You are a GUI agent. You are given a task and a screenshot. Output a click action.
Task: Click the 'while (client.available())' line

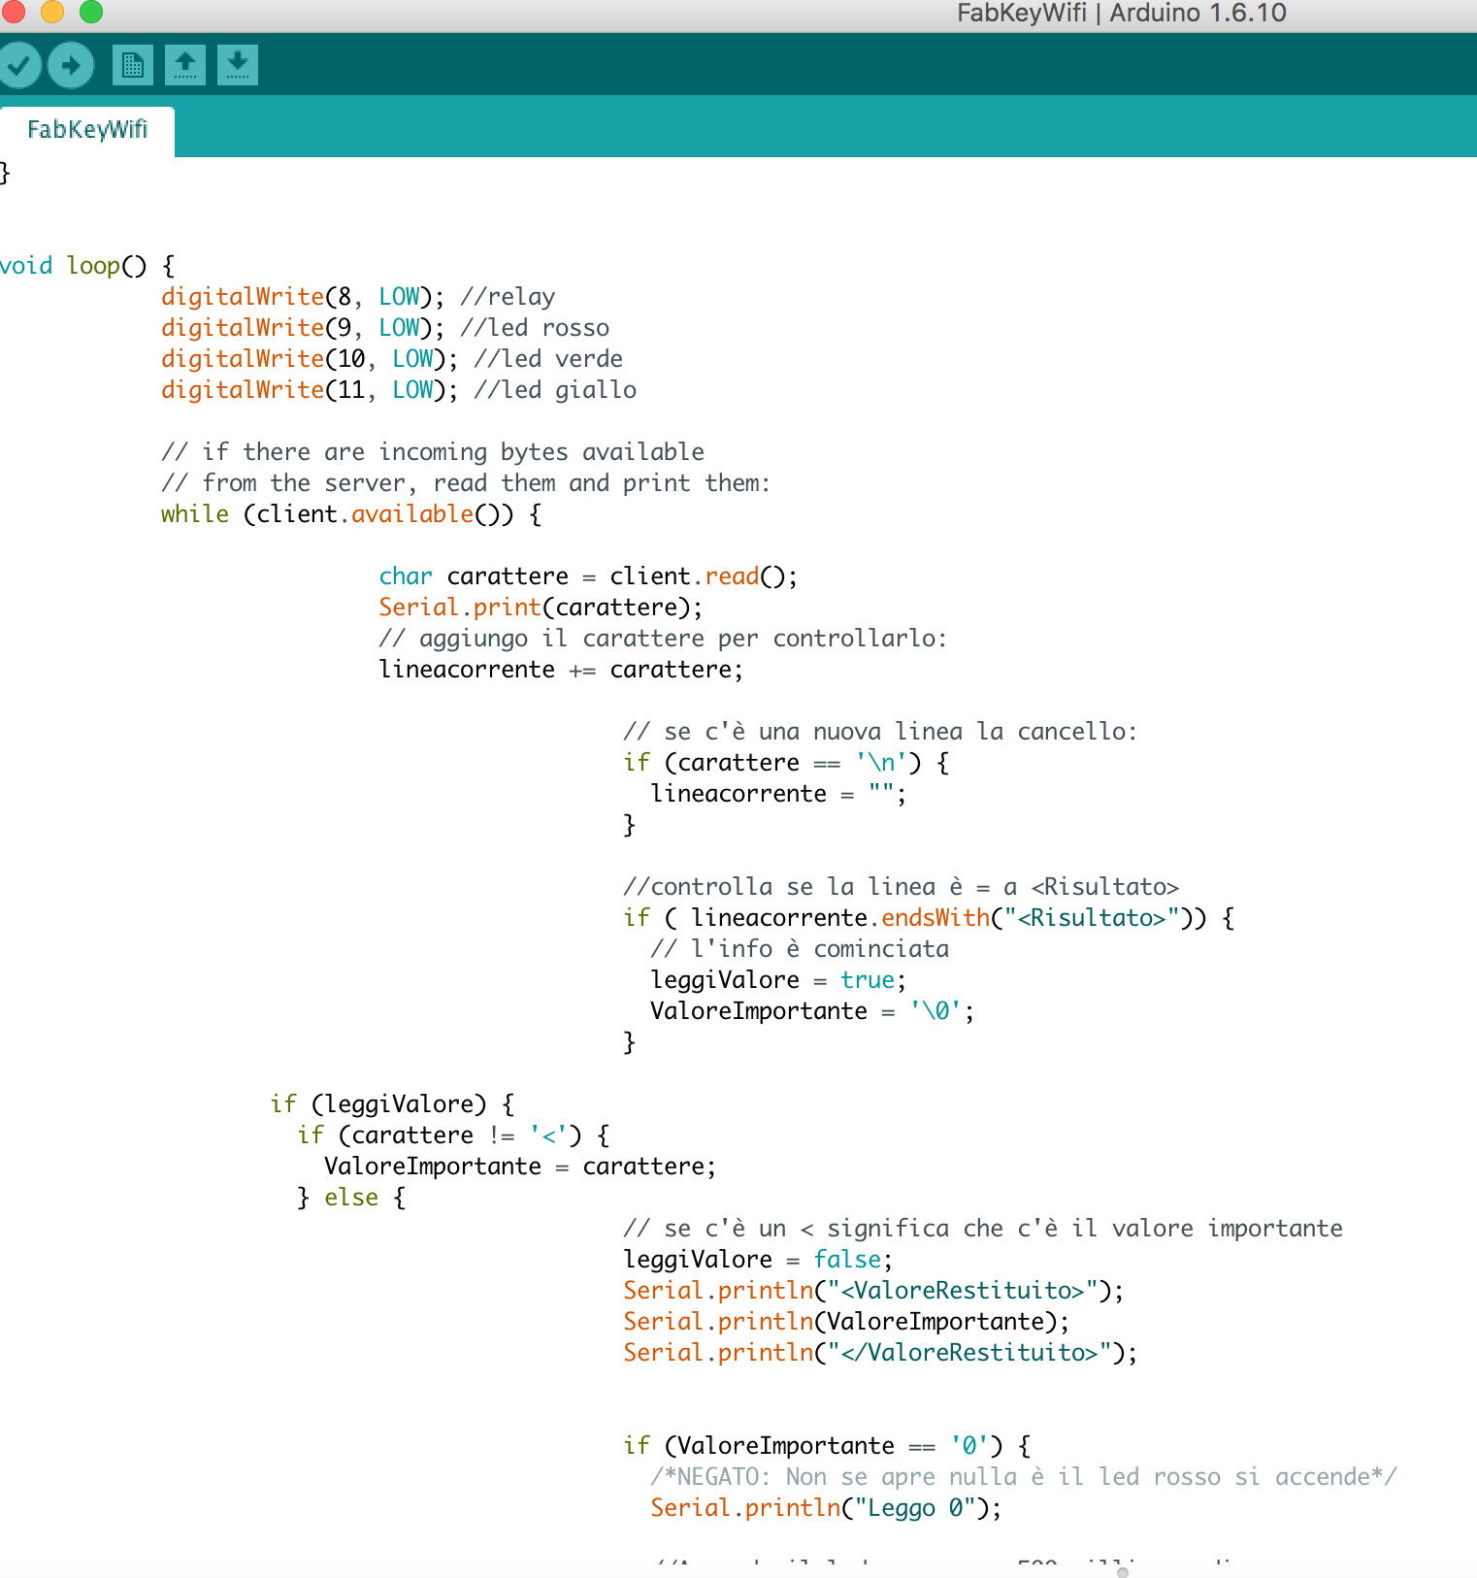coord(351,514)
